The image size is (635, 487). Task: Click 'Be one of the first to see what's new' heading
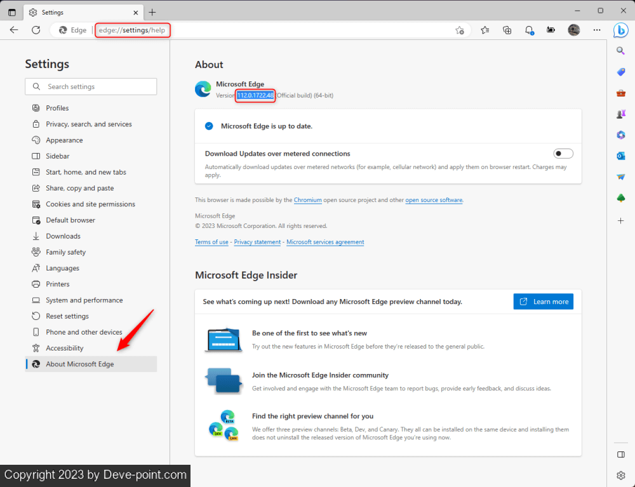pos(309,333)
